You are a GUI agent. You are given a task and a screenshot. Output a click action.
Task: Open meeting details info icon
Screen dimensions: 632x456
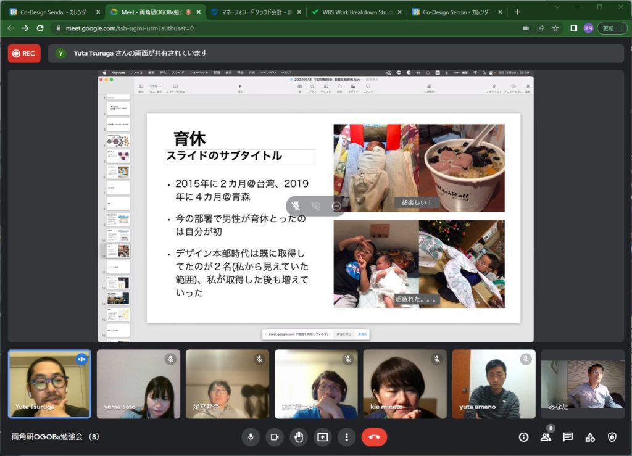pyautogui.click(x=523, y=437)
